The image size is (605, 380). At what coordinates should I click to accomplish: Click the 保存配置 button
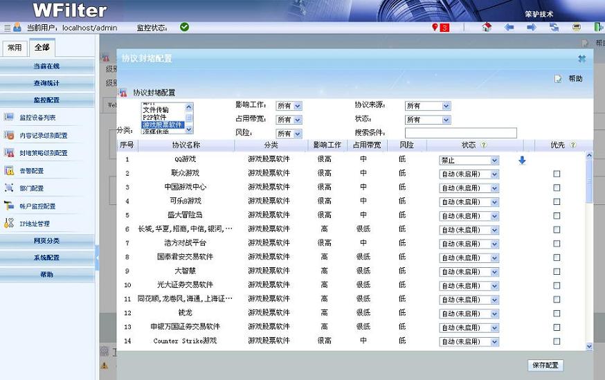point(546,365)
